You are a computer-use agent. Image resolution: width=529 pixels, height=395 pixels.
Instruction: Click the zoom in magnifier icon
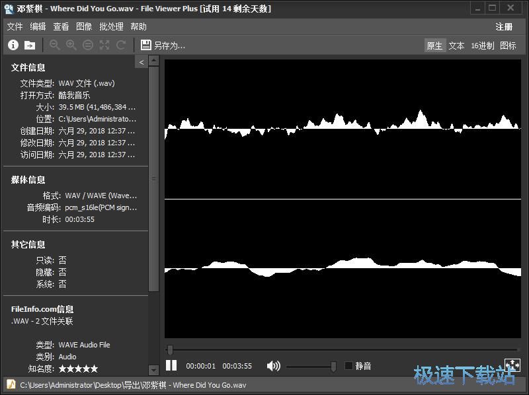[x=71, y=45]
